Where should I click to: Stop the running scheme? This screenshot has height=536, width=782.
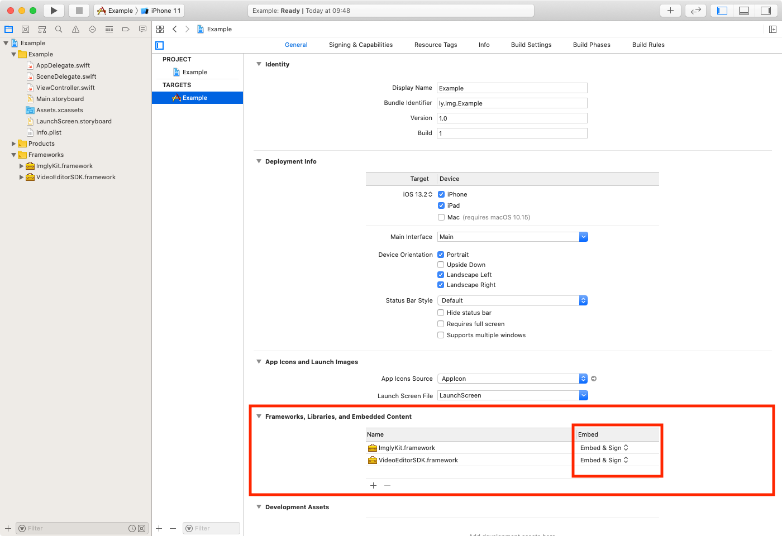79,11
